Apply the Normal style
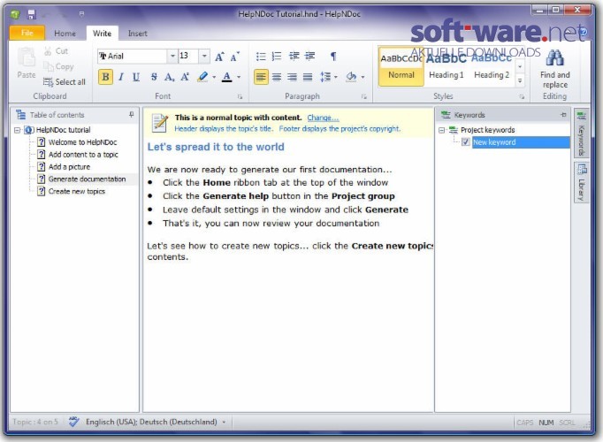Image resolution: width=603 pixels, height=442 pixels. click(401, 66)
